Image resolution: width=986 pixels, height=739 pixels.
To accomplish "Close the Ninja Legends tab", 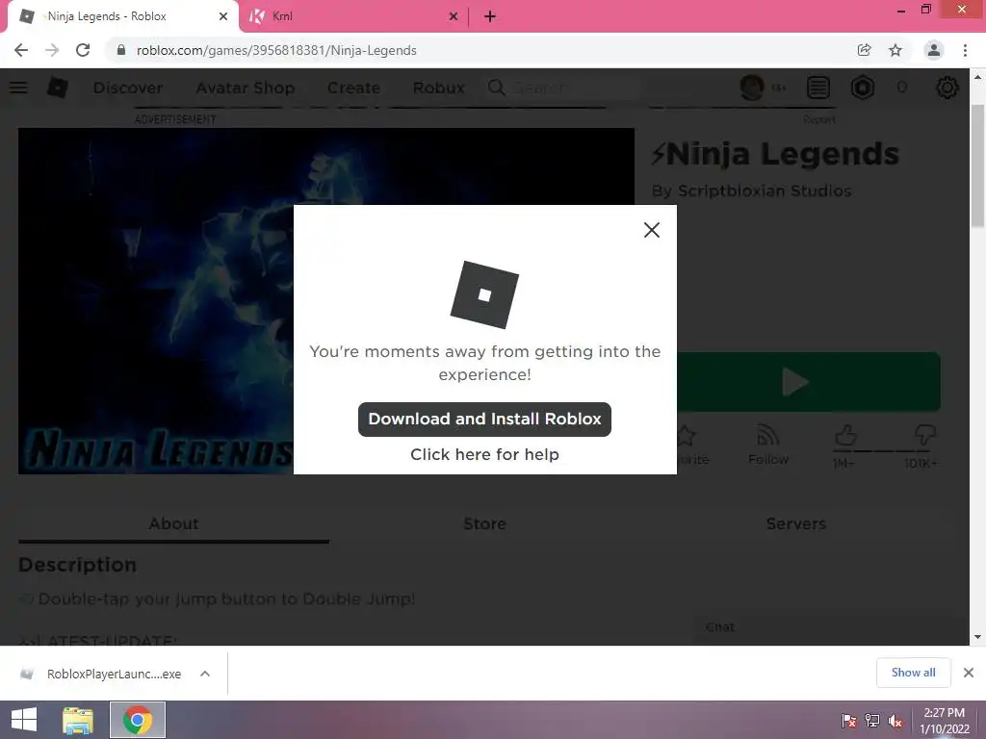I will pyautogui.click(x=223, y=16).
